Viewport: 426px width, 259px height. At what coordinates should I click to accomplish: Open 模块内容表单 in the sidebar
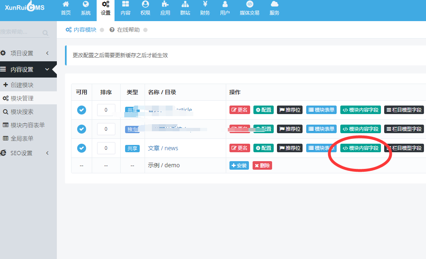pyautogui.click(x=28, y=125)
